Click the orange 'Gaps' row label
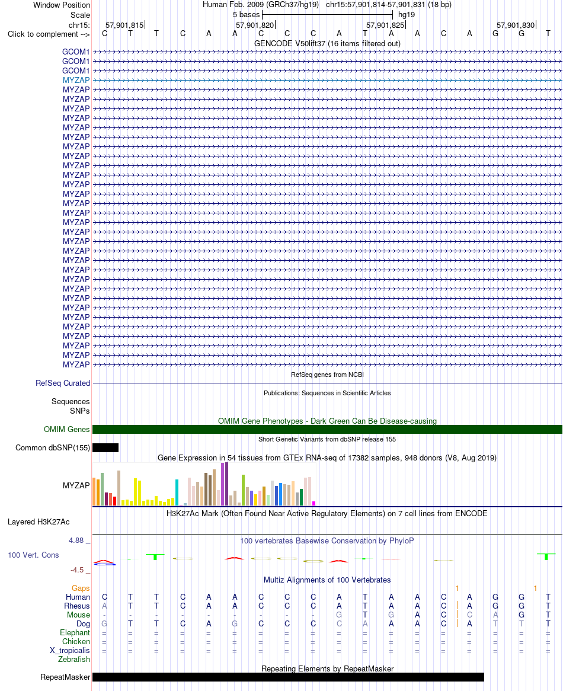The image size is (563, 691). [81, 588]
